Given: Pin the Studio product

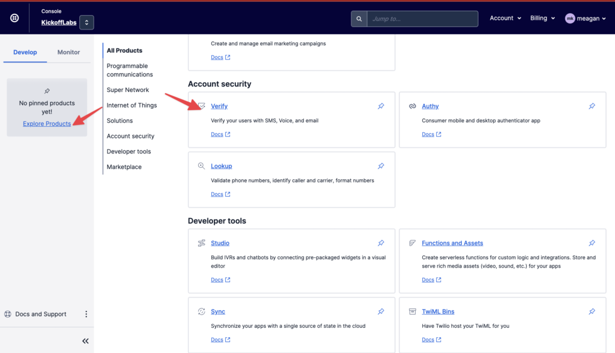Looking at the screenshot, I should point(381,243).
